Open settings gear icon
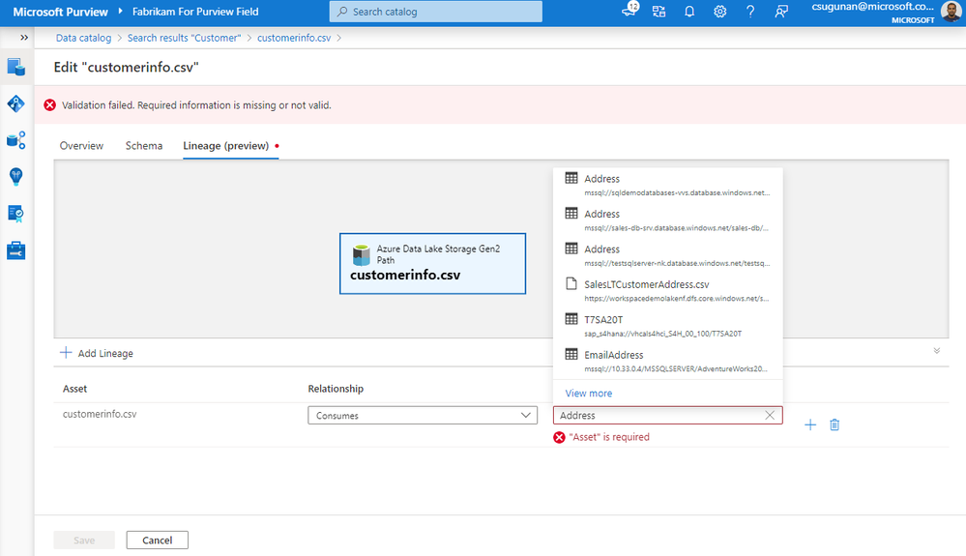The image size is (966, 556). (x=719, y=12)
